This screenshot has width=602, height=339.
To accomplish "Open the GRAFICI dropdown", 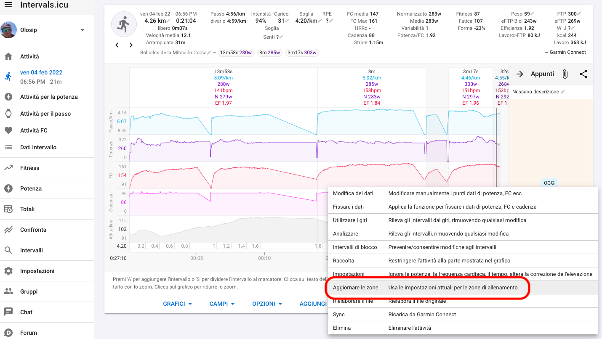I will tap(178, 304).
